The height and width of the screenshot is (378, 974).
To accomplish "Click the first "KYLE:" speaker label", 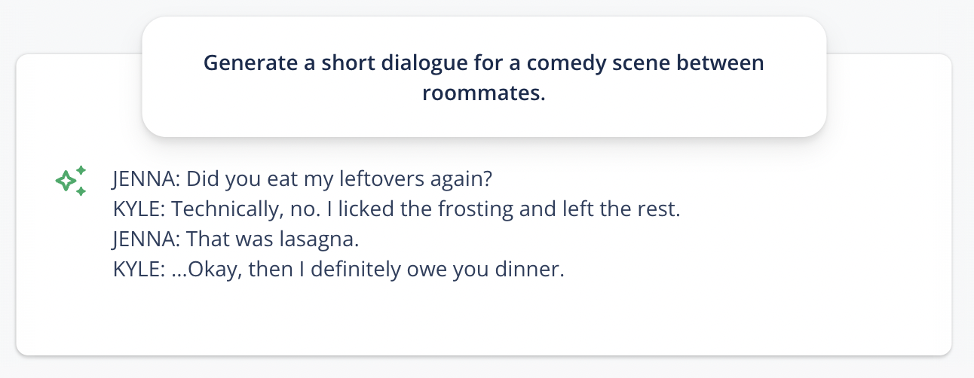I will pos(138,209).
